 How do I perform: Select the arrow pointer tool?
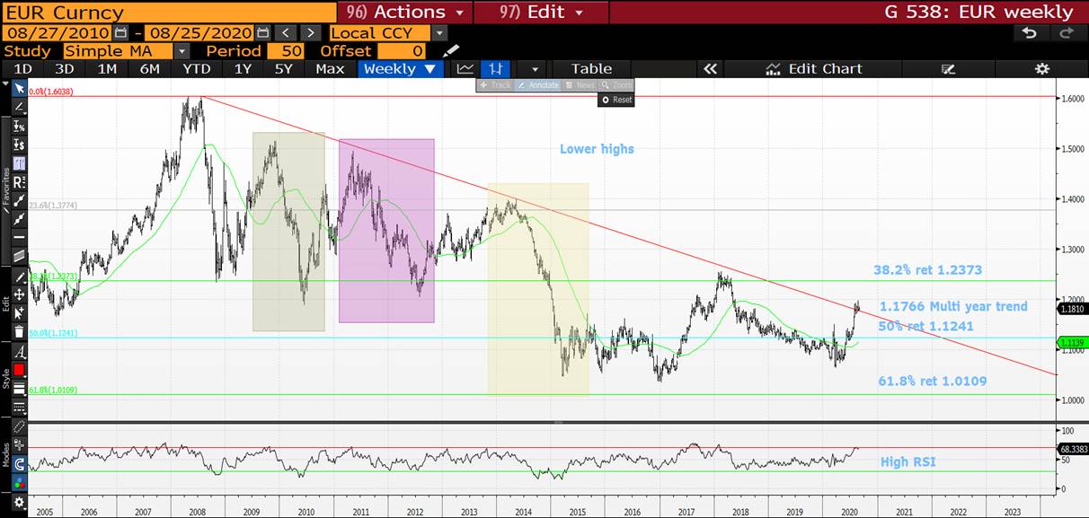[19, 89]
